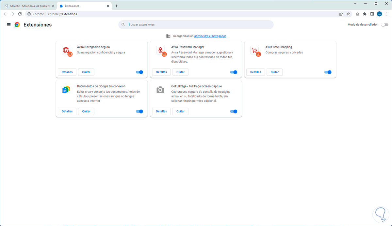The image size is (392, 226).
Task: Disable Avira Password Manager extension
Action: point(234,72)
